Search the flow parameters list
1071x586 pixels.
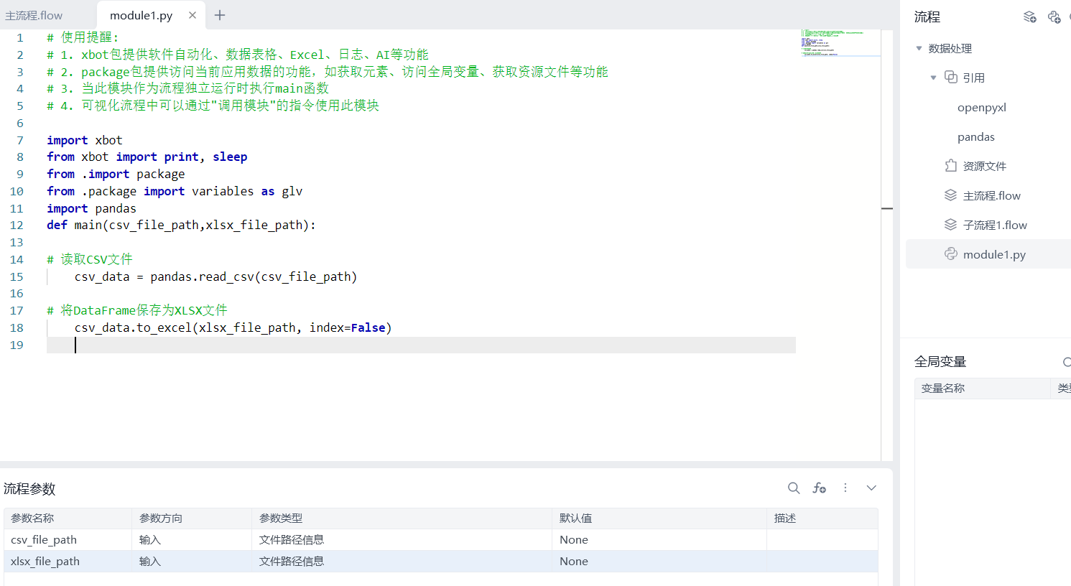794,488
